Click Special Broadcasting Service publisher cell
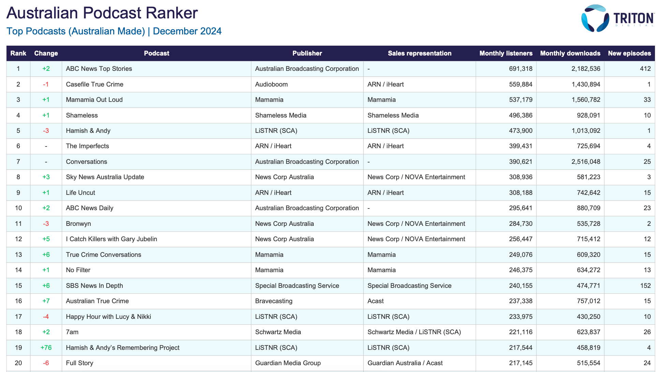This screenshot has width=656, height=372. (307, 286)
